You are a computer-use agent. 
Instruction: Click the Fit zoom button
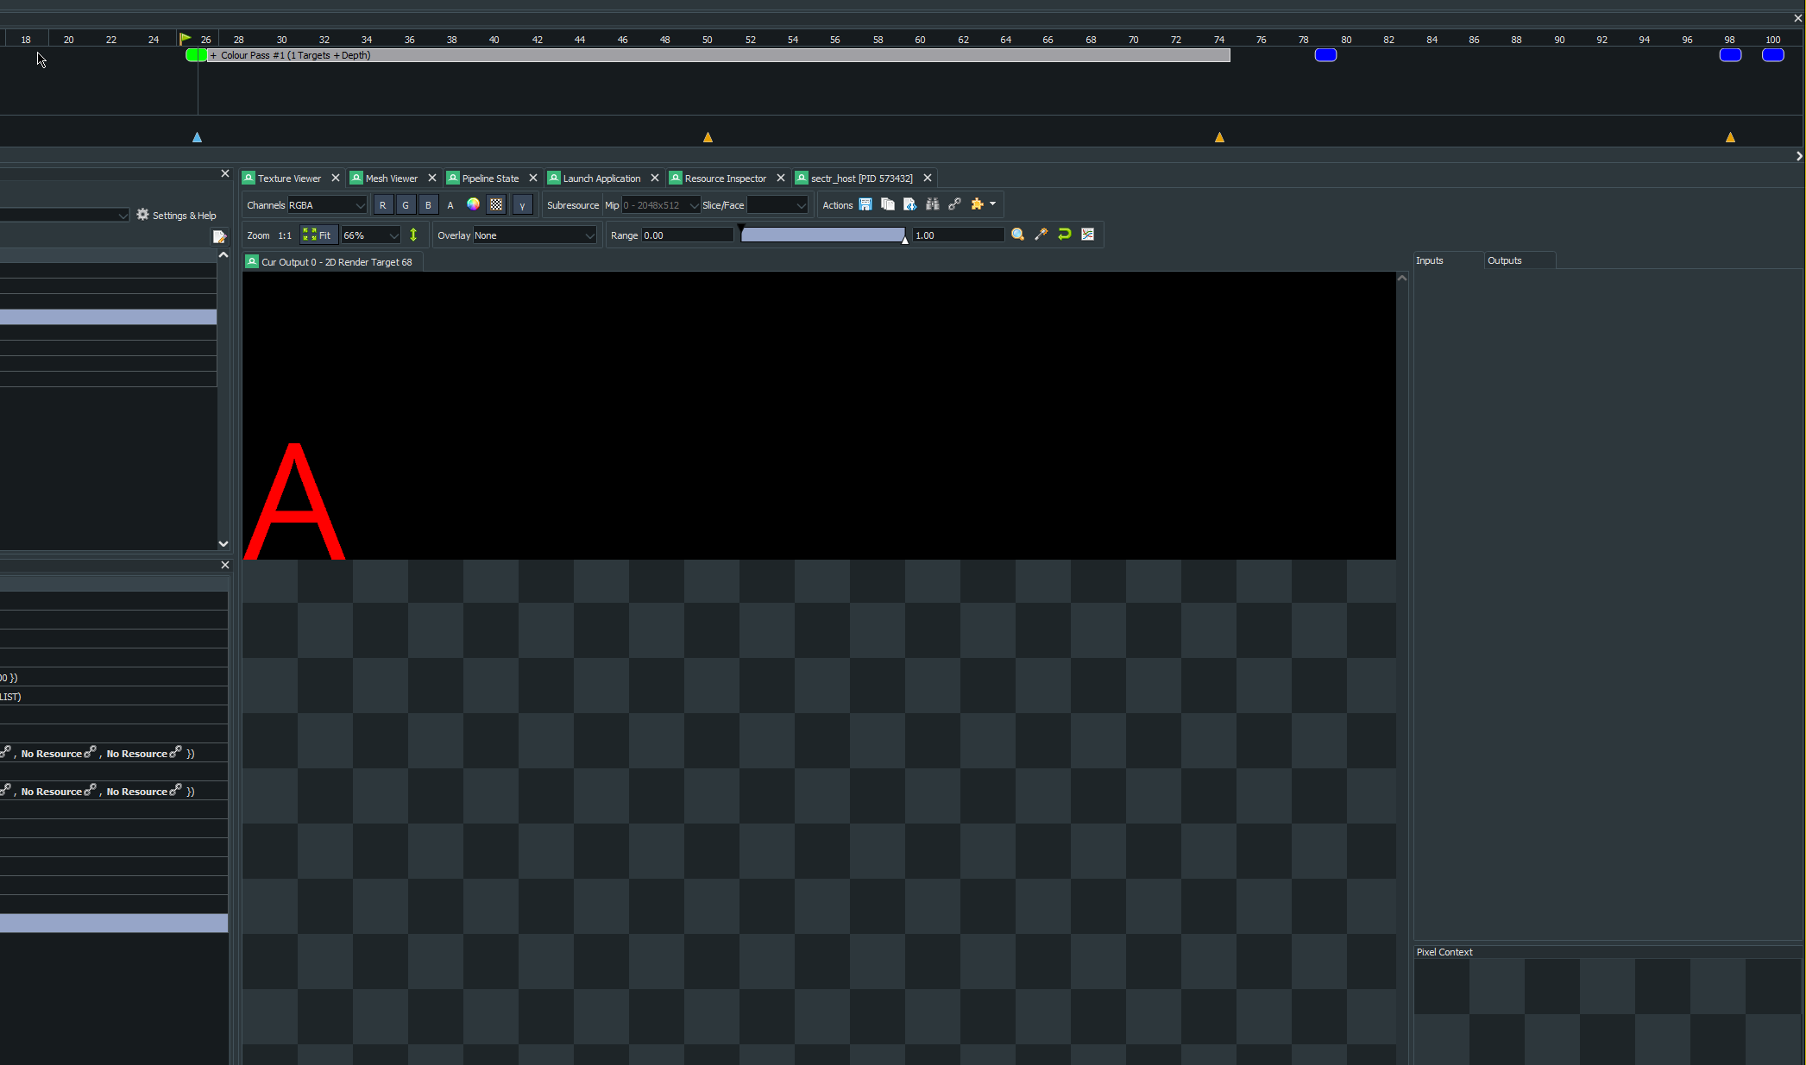(318, 235)
